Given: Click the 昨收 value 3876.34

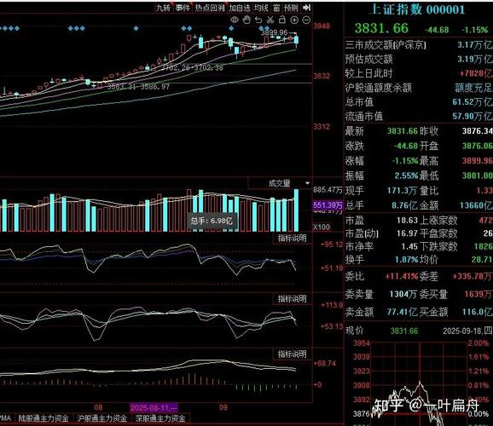Looking at the screenshot, I should tap(478, 130).
